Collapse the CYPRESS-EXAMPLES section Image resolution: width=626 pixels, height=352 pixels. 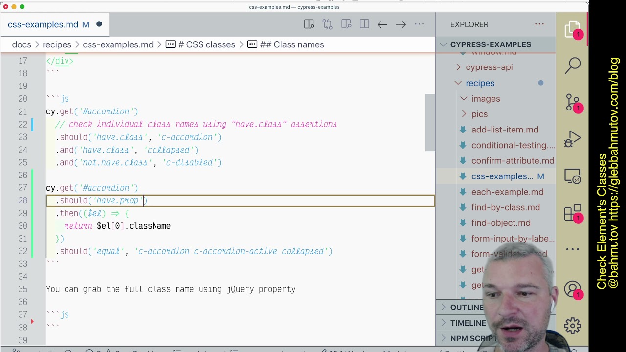coord(443,44)
